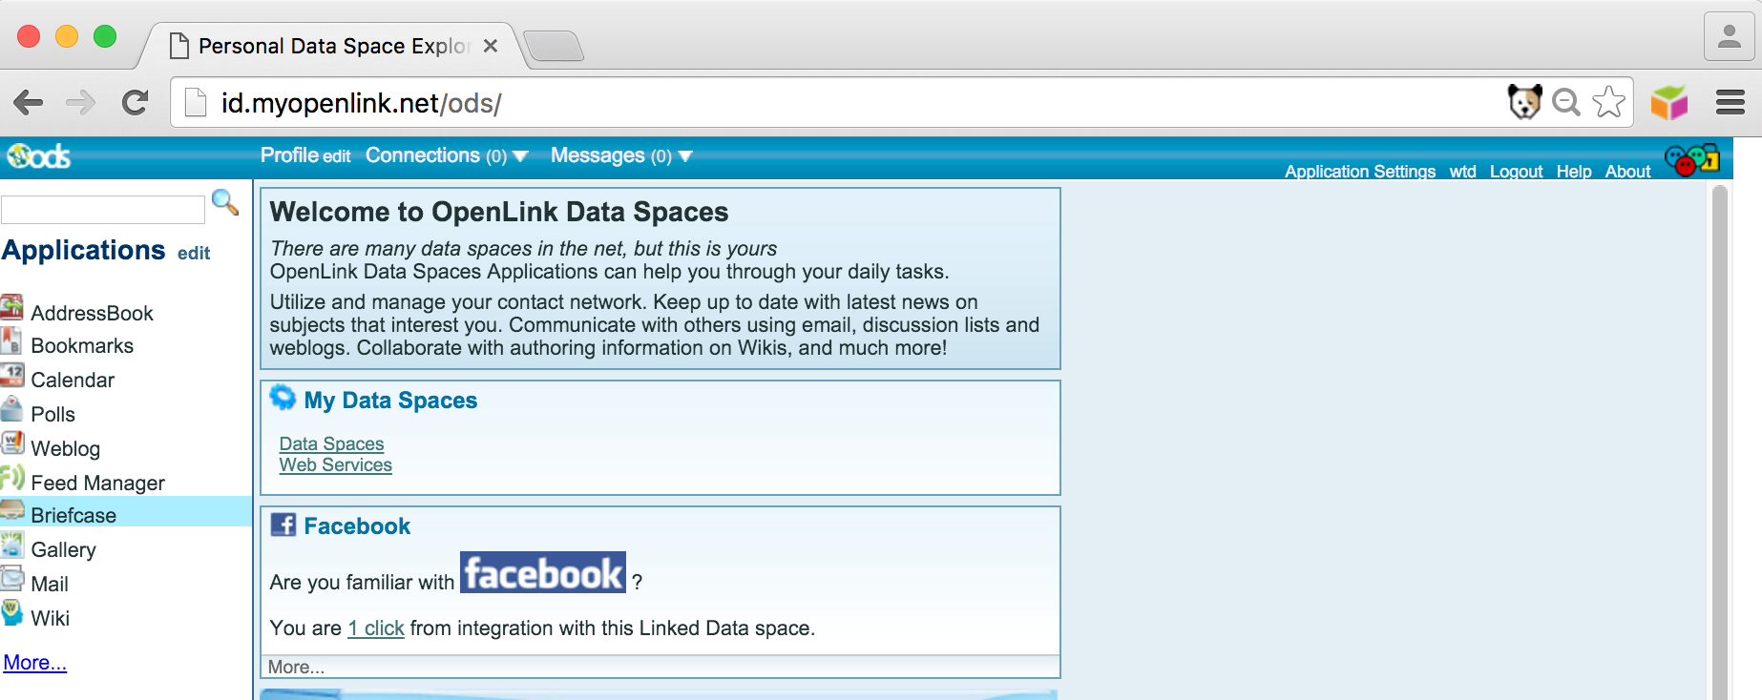The height and width of the screenshot is (700, 1762).
Task: Click the ODS logo in header
Action: coord(38,156)
